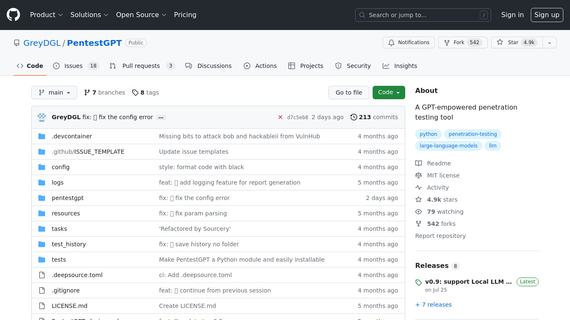This screenshot has height=320, width=570.
Task: Open commit hash d7c5eb8
Action: tap(298, 117)
